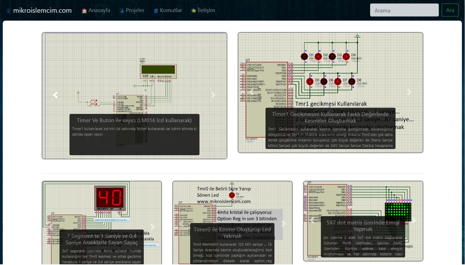Viewport: 465px width, 265px height.
Task: Click the envelope icon on İletişim
Action: pos(194,11)
